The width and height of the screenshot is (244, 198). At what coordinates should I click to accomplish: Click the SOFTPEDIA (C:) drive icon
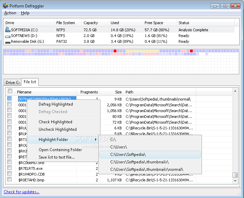pyautogui.click(x=7, y=30)
